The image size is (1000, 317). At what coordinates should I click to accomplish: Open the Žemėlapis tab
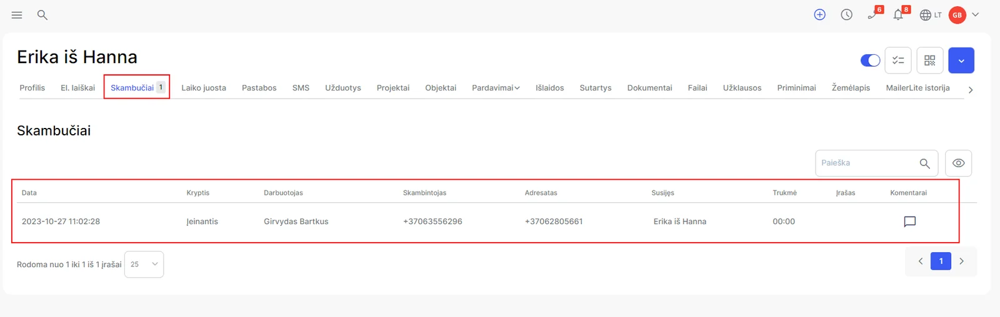(851, 88)
